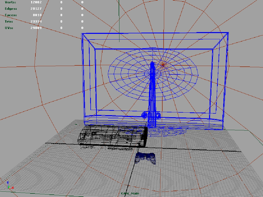This screenshot has height=197, width=263.
Task: Click the Verts count 12002
Action: 36,2
